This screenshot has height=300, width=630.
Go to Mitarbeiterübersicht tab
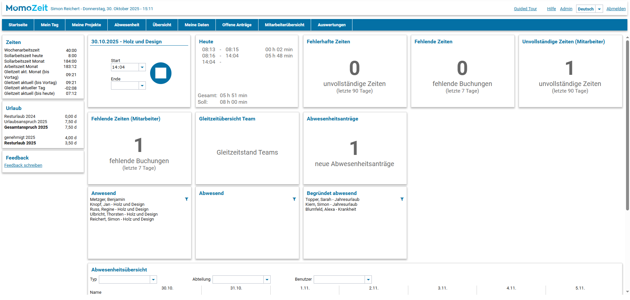pyautogui.click(x=284, y=25)
